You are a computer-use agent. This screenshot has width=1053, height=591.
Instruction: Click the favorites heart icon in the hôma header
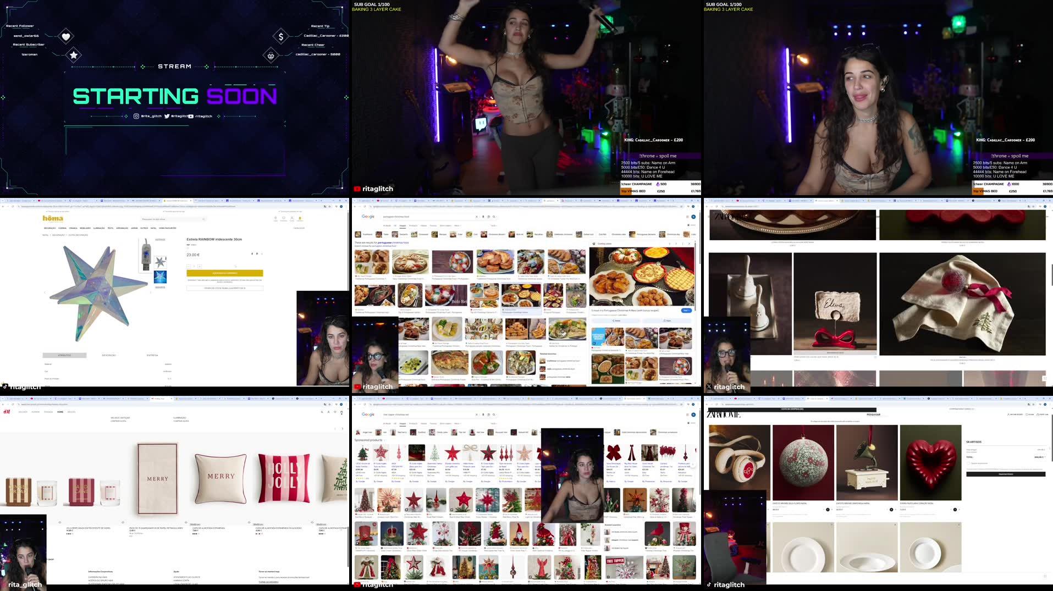284,219
